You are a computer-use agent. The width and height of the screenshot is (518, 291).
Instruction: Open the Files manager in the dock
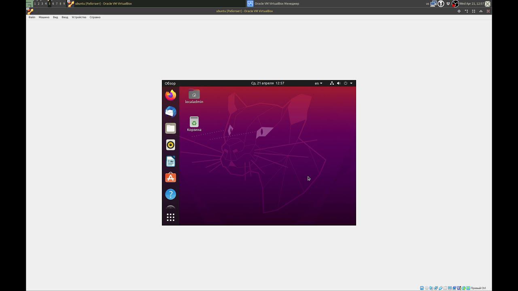171,128
